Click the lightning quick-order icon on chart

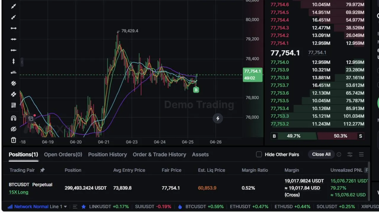218,118
